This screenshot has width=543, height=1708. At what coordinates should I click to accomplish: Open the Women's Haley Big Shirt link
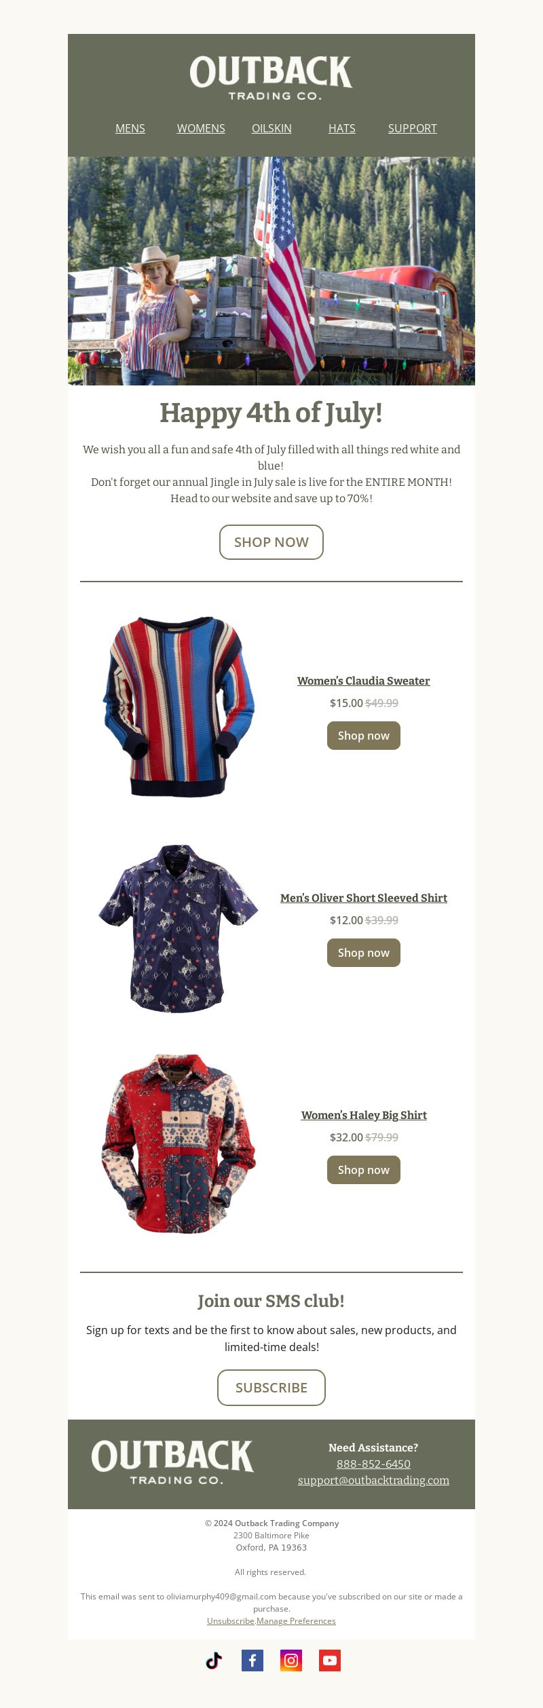[x=364, y=1115]
